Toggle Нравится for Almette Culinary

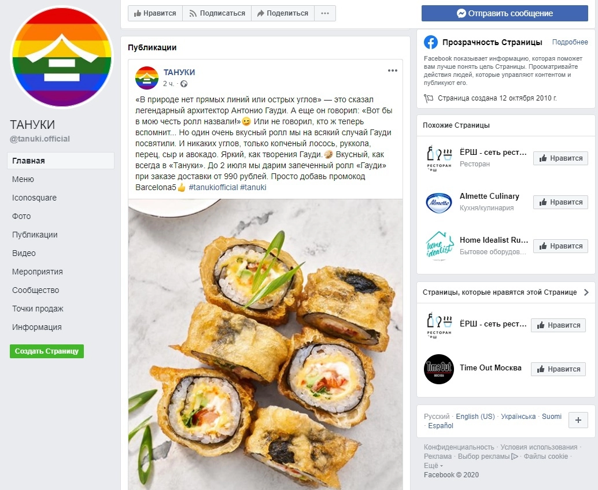560,202
